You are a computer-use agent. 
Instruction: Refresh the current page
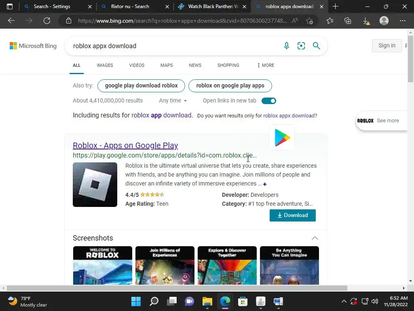[47, 21]
